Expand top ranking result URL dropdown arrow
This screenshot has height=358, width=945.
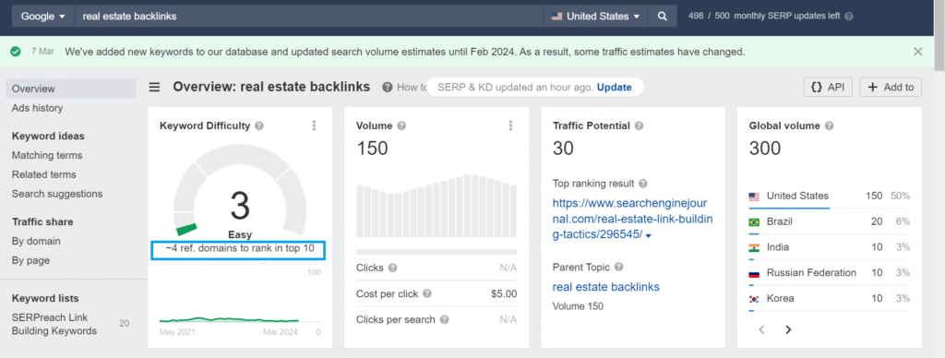point(649,235)
